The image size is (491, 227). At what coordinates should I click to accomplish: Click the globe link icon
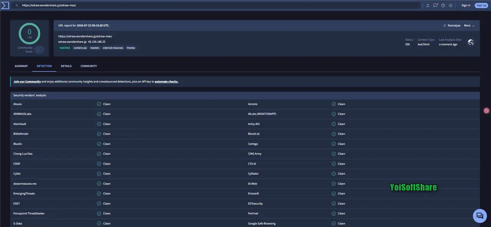pos(471,42)
